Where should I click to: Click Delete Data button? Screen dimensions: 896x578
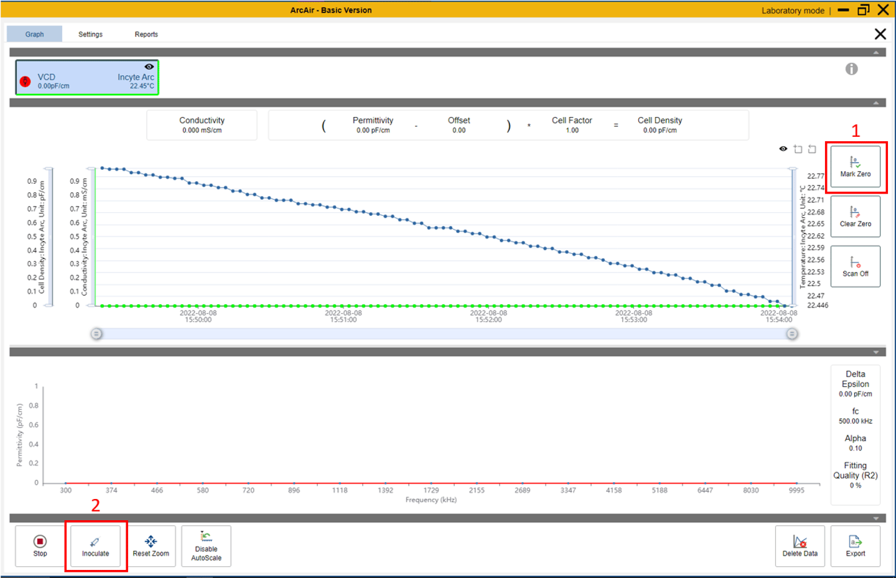click(800, 546)
